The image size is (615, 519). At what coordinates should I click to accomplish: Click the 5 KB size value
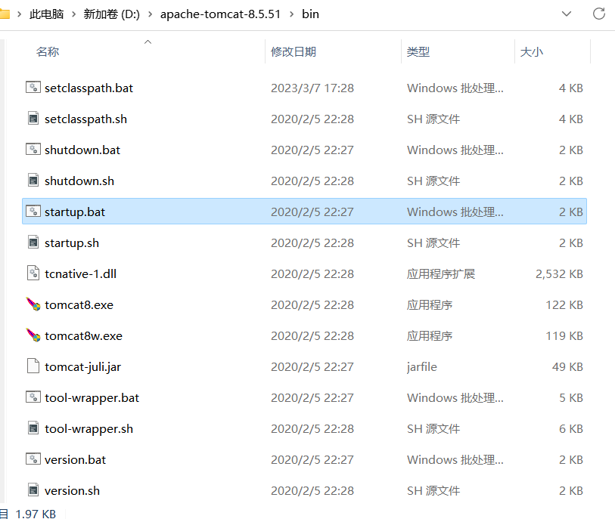point(571,397)
